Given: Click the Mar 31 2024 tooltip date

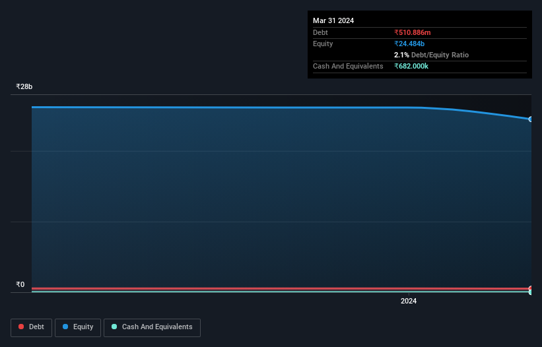Looking at the screenshot, I should pos(333,20).
